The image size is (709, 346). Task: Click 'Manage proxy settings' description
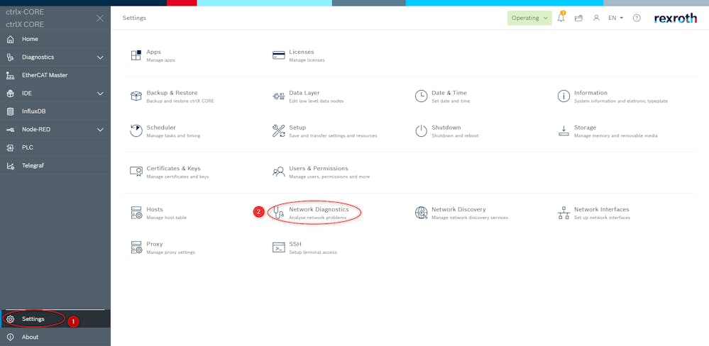pyautogui.click(x=170, y=252)
